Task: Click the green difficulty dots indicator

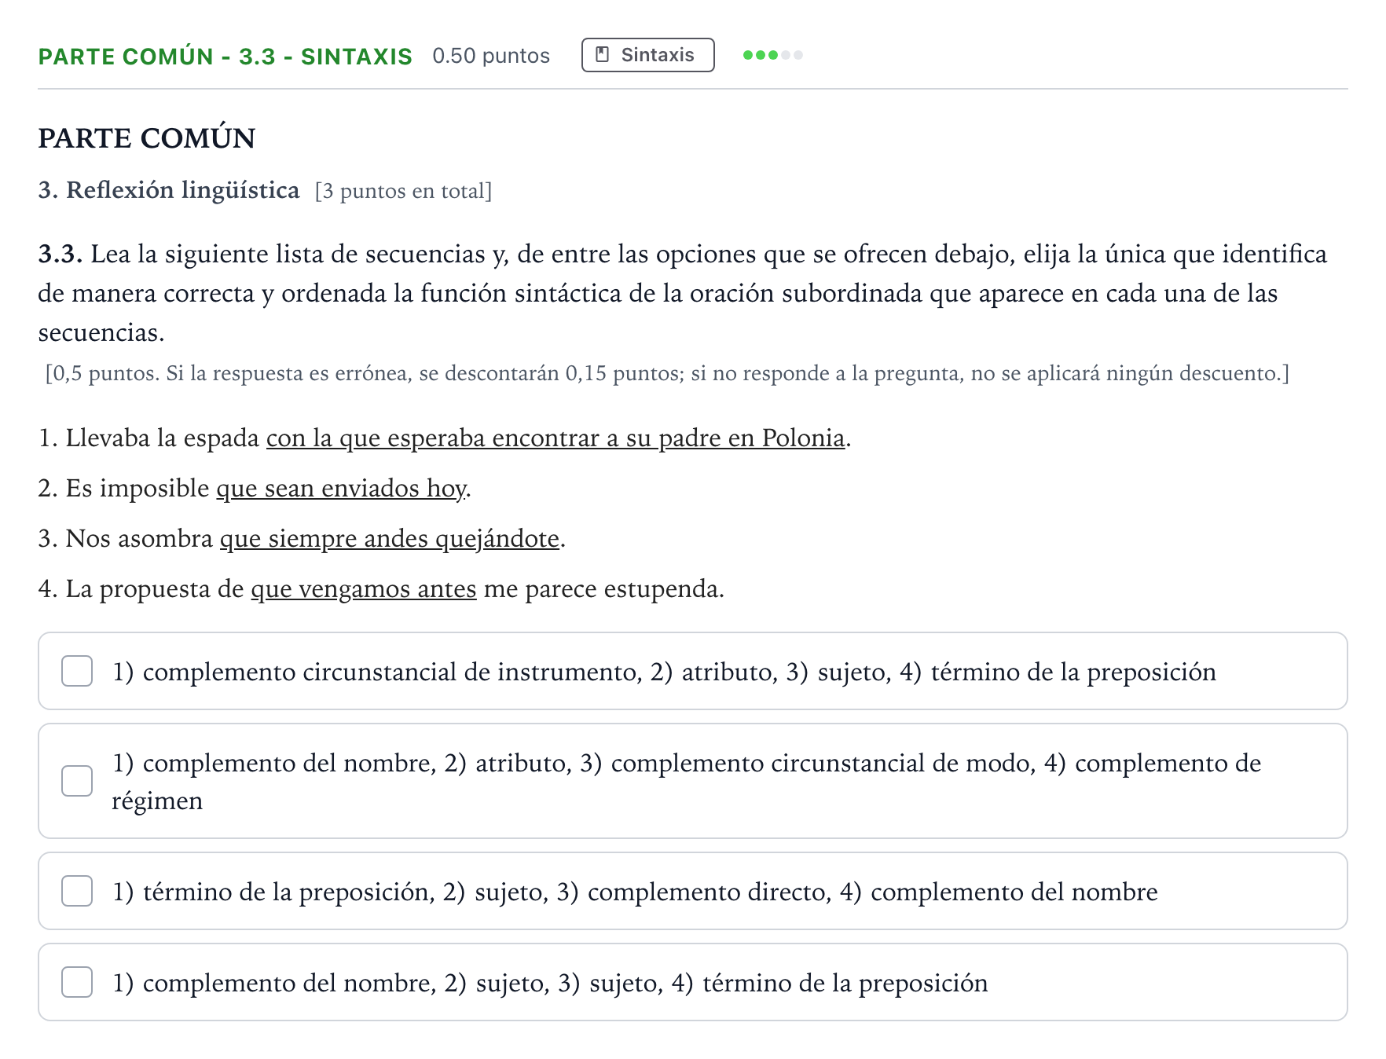Action: 773,55
